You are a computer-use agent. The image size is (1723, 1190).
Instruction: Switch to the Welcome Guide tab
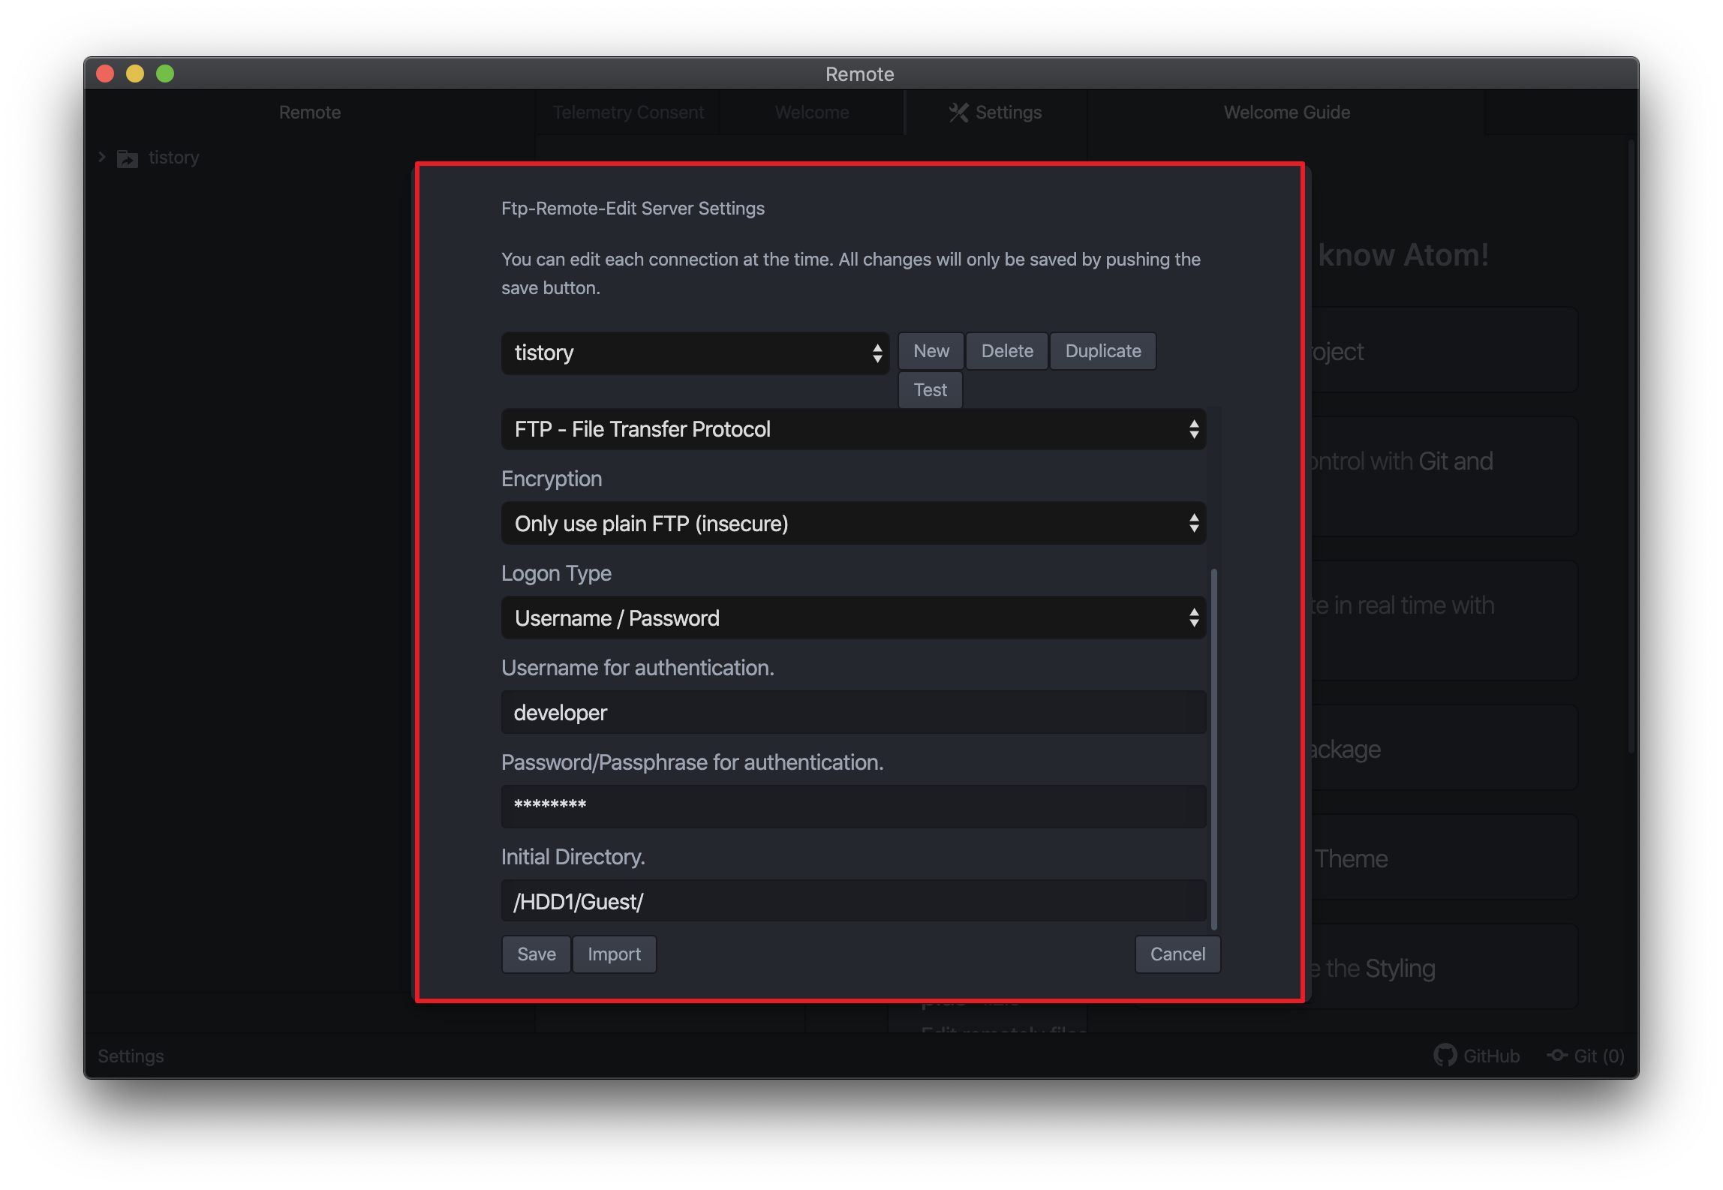coord(1286,113)
